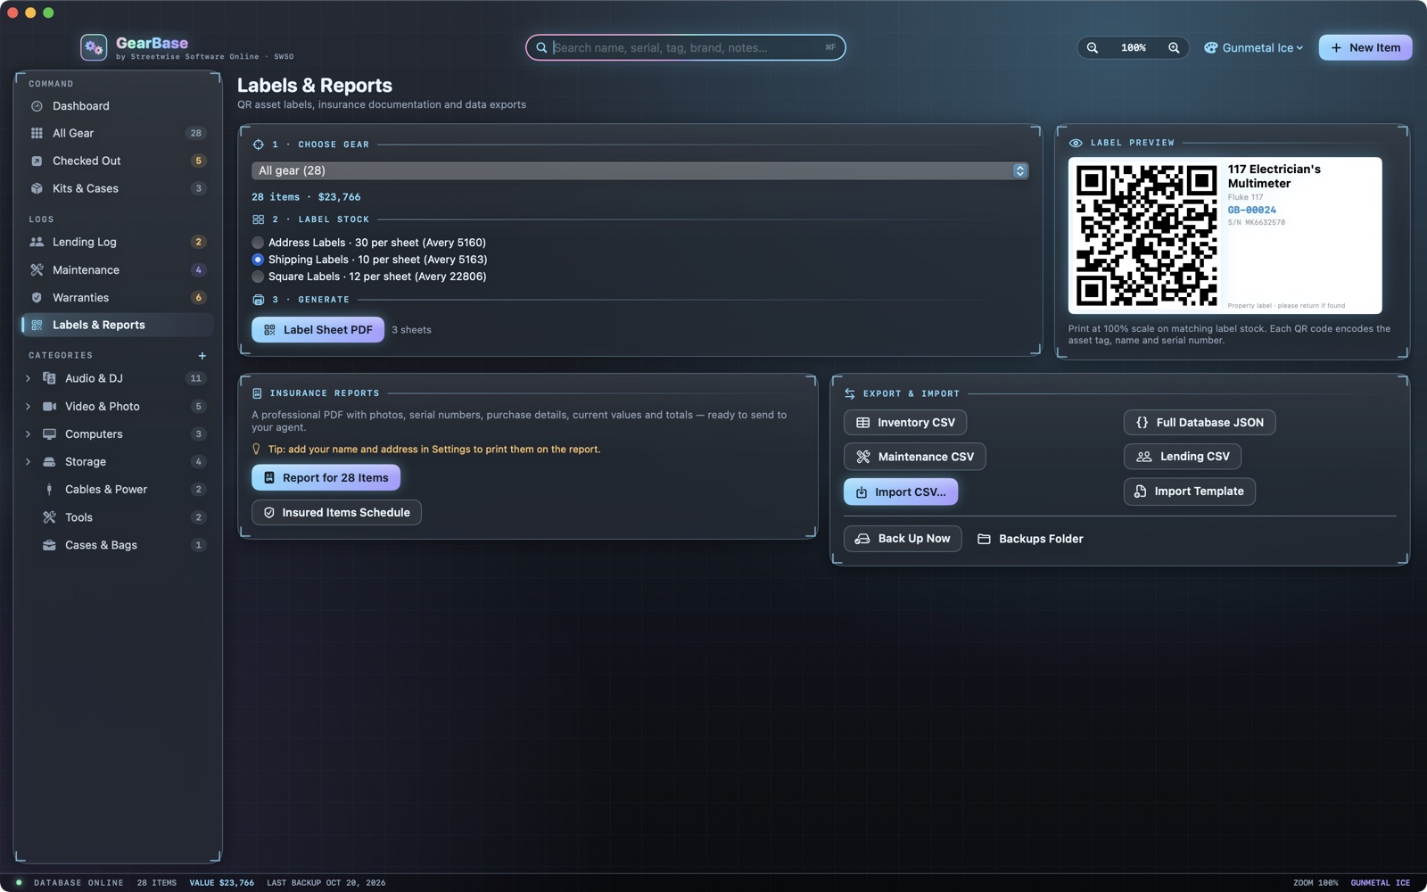The height and width of the screenshot is (892, 1427).
Task: Export the Inventory CSV
Action: point(905,423)
